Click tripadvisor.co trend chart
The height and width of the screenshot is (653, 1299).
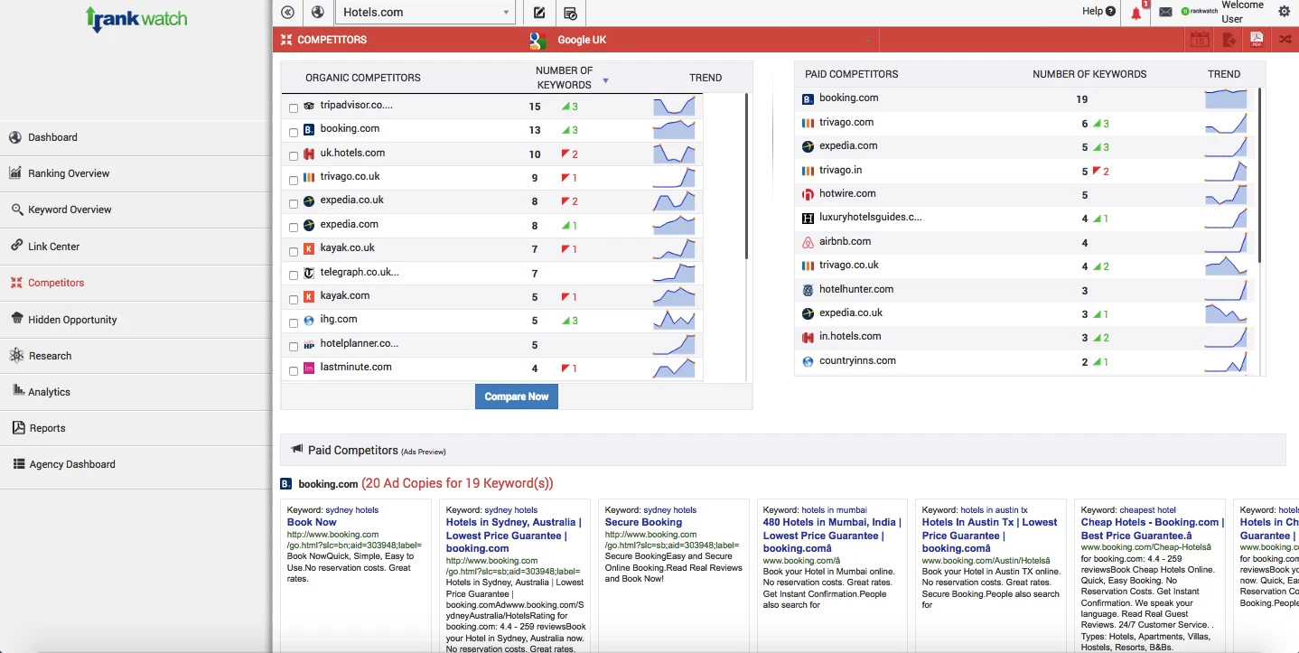point(674,106)
